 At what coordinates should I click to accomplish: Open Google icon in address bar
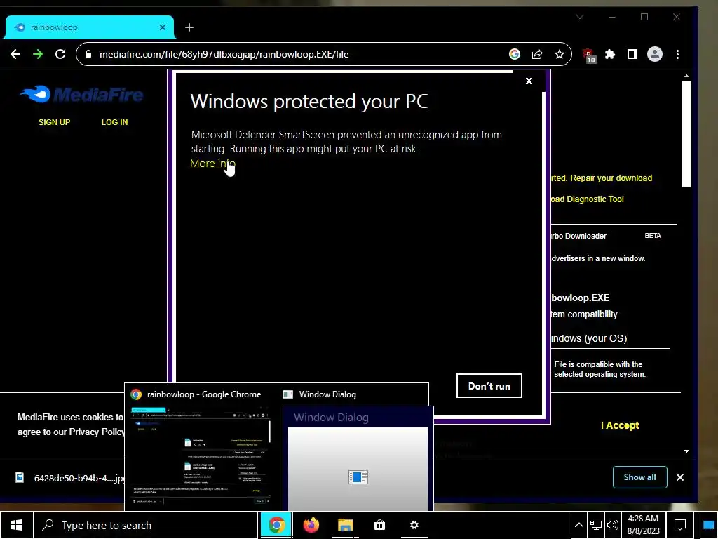pos(514,54)
